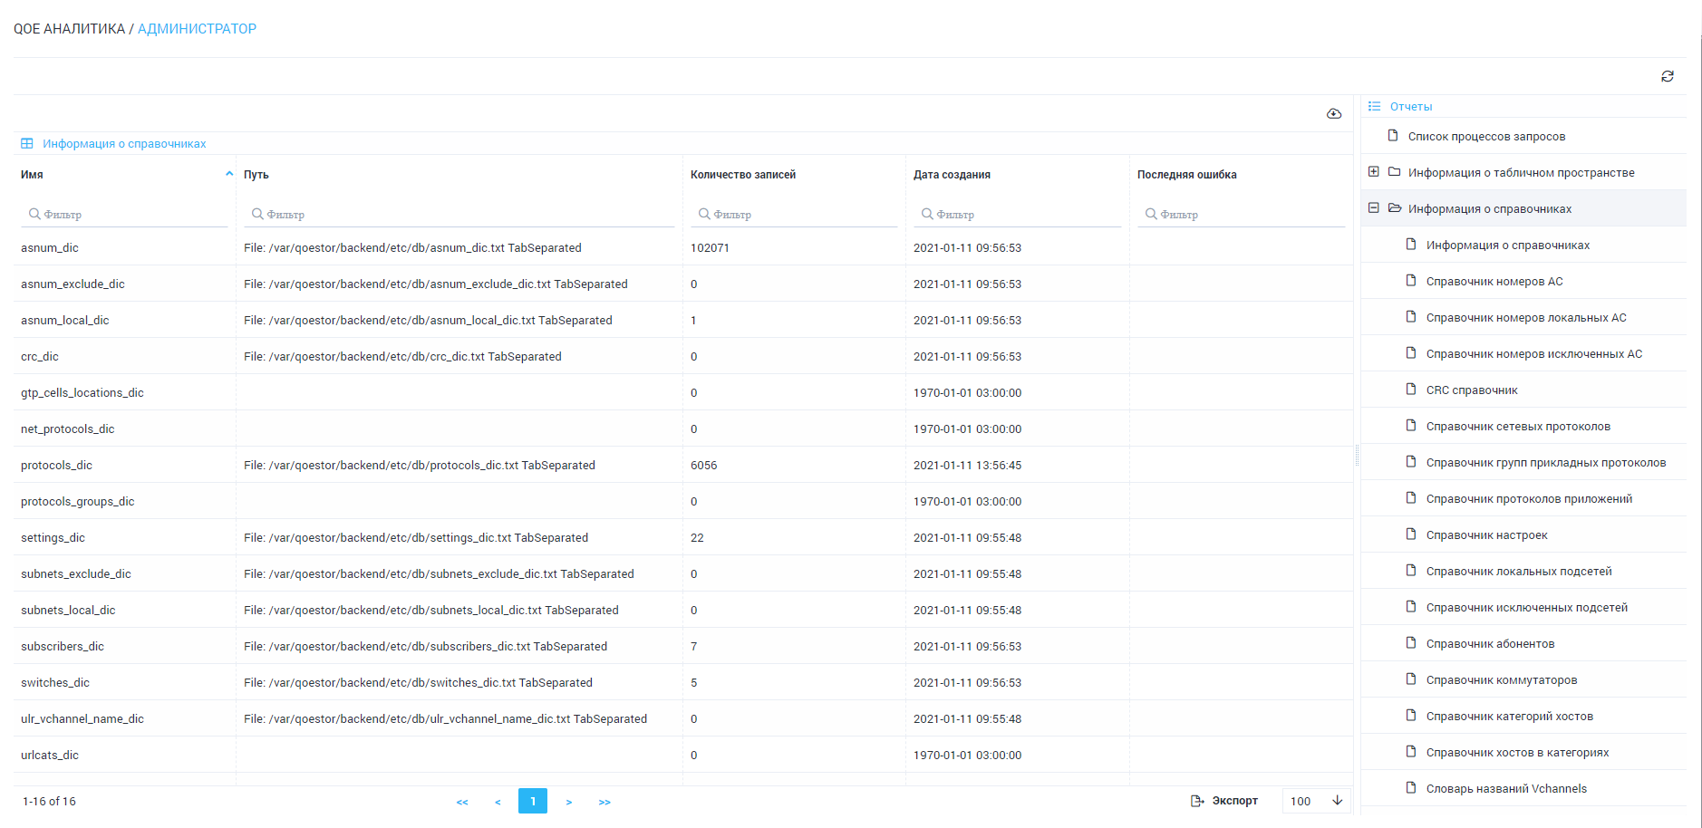Viewport: 1702px width, 828px height.
Task: Click the Путь column filter field
Action: (459, 215)
